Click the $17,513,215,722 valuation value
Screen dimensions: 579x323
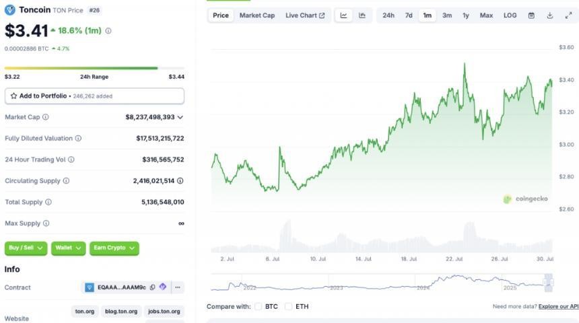160,139
